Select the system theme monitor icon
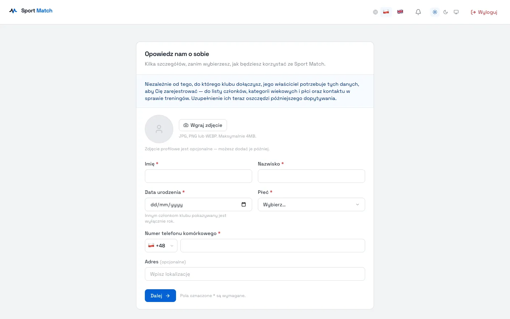The height and width of the screenshot is (319, 510). [x=456, y=12]
